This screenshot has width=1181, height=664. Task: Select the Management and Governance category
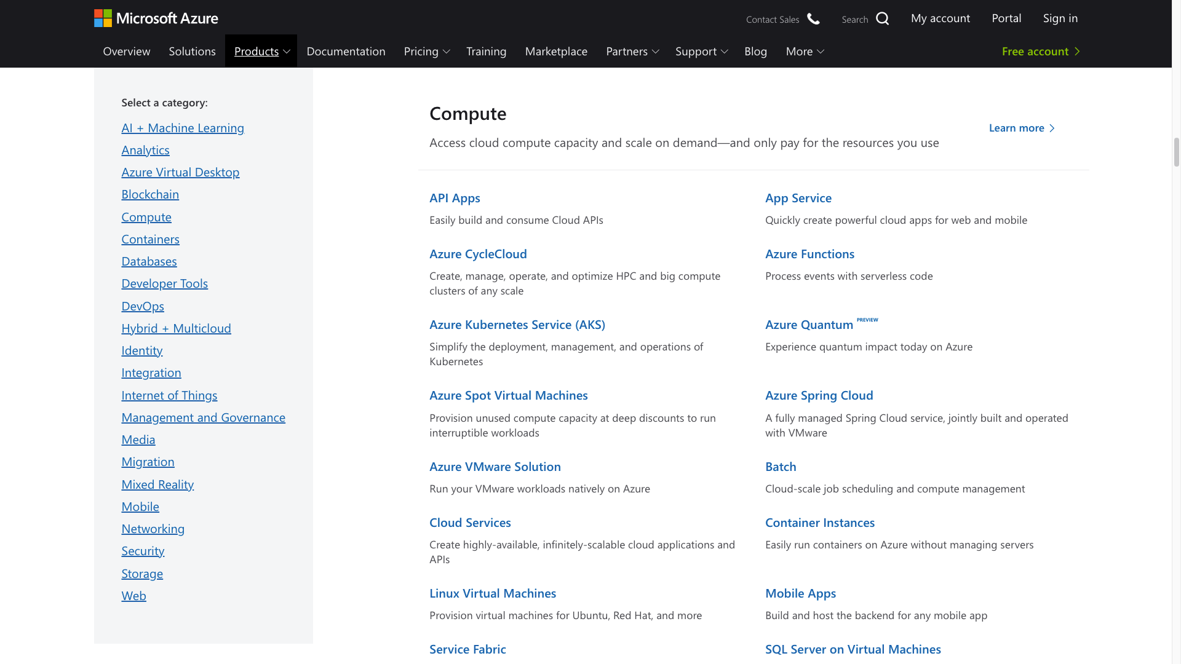pyautogui.click(x=203, y=417)
